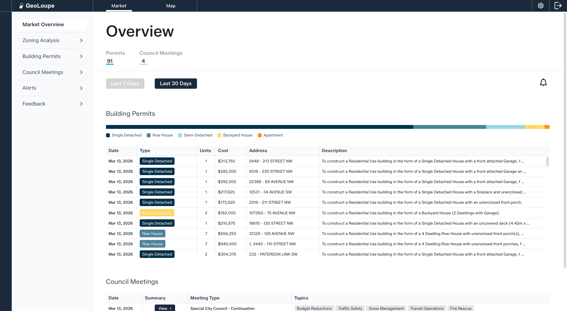Expand Building Permits sidebar chevron
Screen dimensions: 567x311
tap(81, 56)
